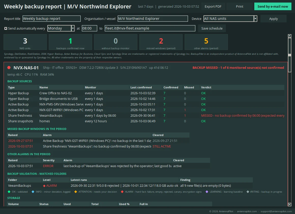This screenshot has height=214, width=295.
Task: Click the MISSED verdict for VeeamBackups
Action: [x=243, y=116]
